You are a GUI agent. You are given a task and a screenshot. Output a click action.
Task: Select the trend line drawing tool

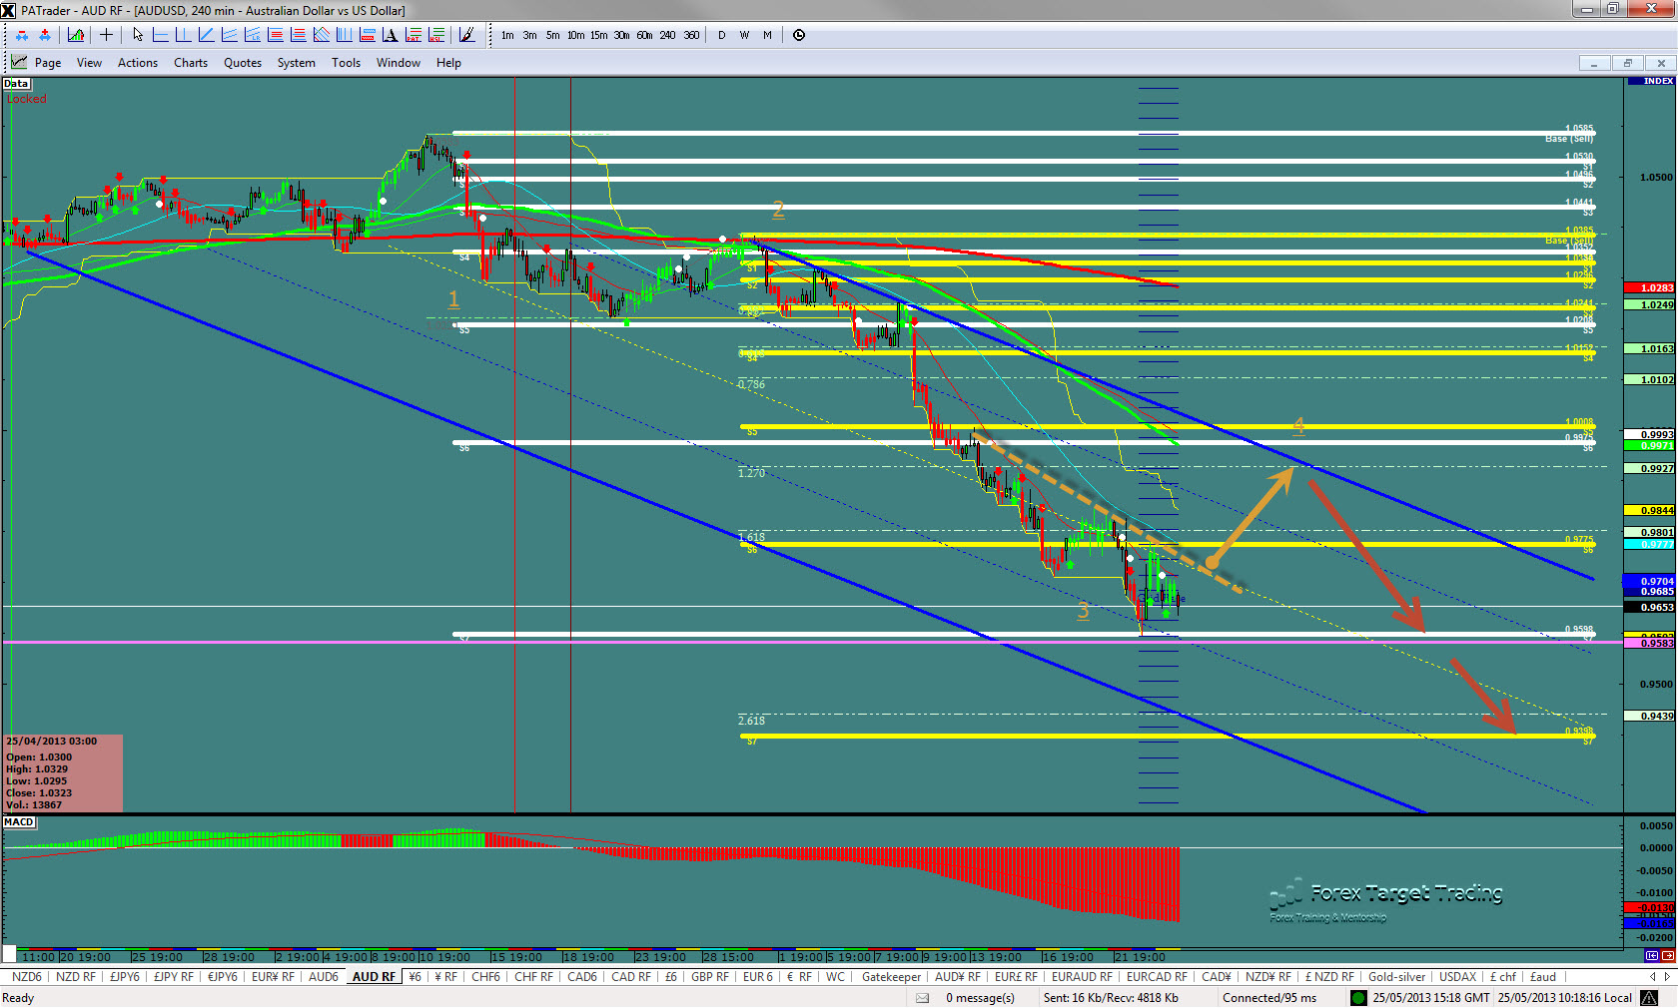coord(206,35)
